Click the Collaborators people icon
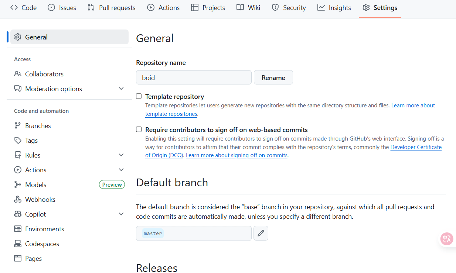 (18, 74)
